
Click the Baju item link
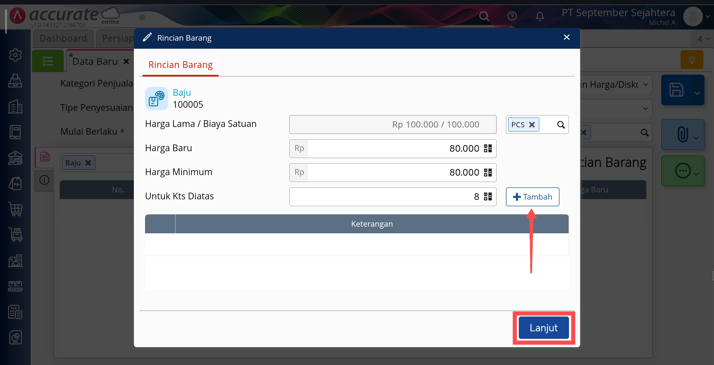point(182,92)
